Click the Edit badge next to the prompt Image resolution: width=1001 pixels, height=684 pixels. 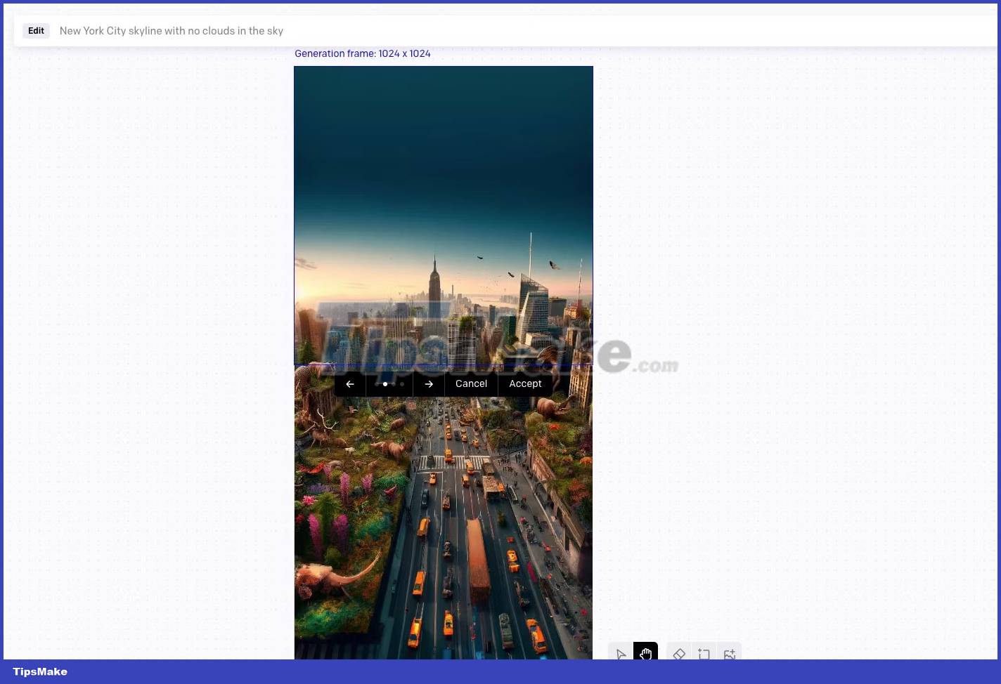(x=36, y=30)
